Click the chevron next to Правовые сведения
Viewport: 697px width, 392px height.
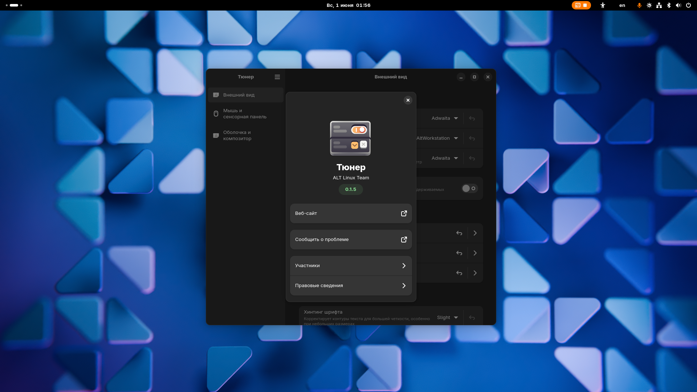404,286
